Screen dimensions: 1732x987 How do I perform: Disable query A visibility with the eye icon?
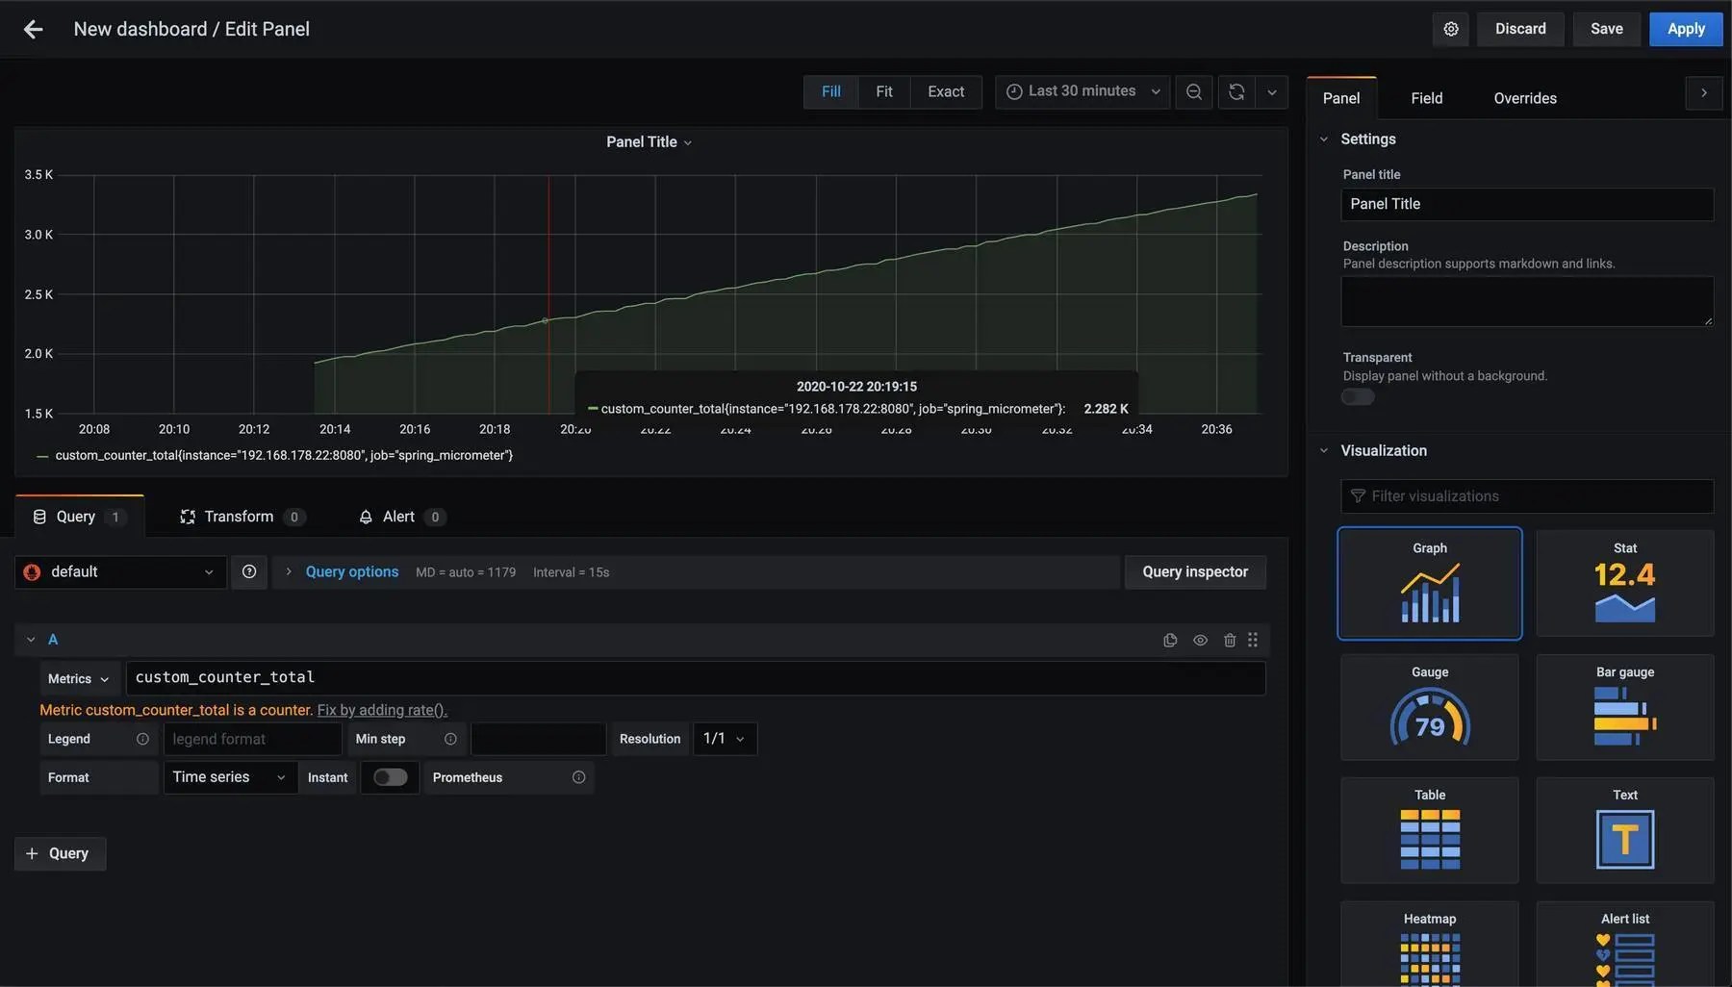[x=1199, y=639]
